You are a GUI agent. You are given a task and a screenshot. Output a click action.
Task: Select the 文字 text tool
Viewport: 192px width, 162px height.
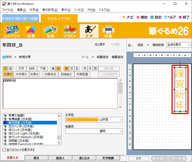pos(89,31)
